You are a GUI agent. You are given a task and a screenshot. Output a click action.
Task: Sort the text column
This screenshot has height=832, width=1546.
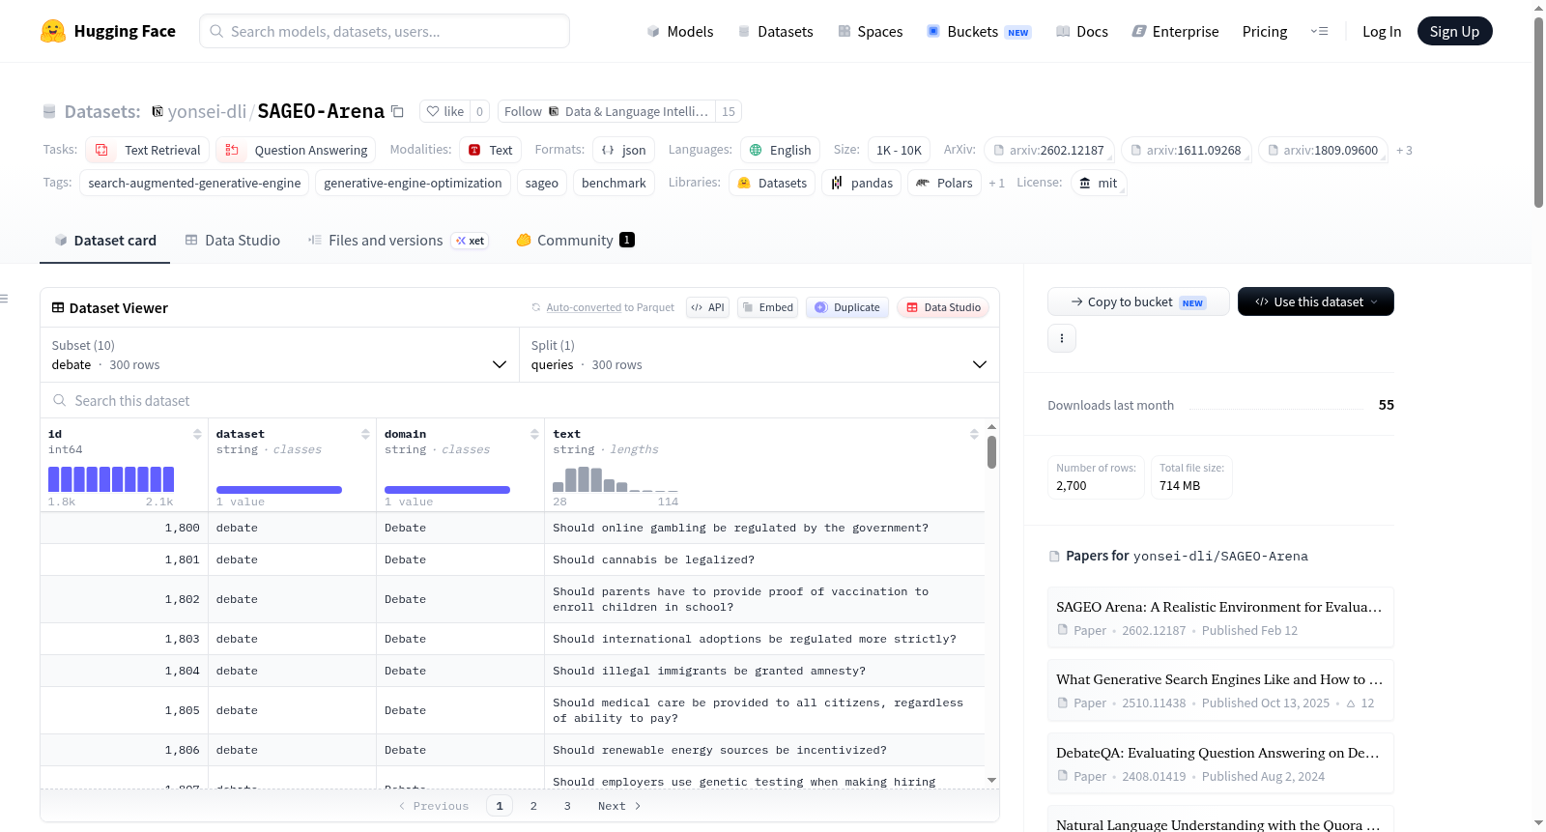[x=974, y=434]
